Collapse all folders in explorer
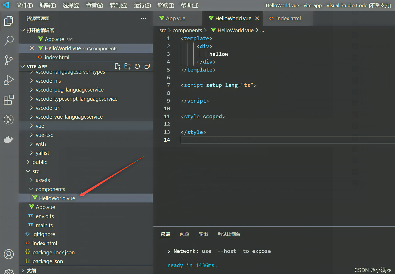395x274 pixels. tap(147, 66)
